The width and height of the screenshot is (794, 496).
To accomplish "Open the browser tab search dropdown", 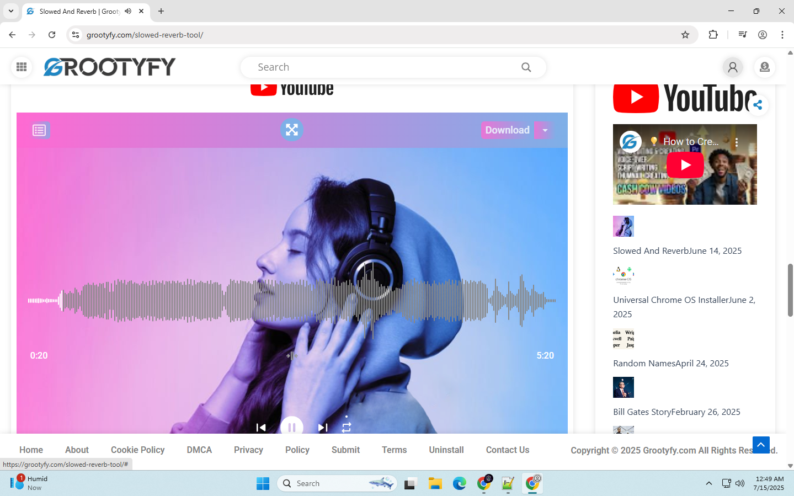I will (x=10, y=11).
